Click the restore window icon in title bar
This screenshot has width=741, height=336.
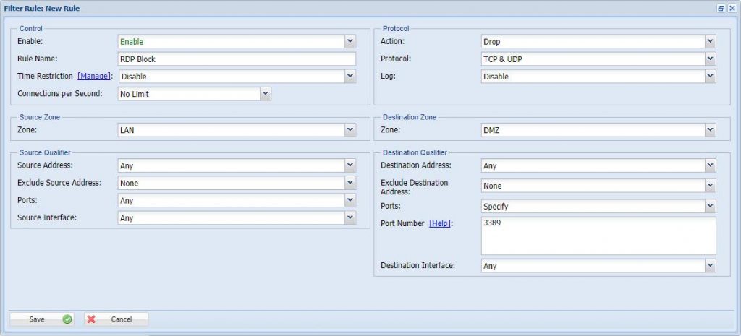[x=721, y=8]
